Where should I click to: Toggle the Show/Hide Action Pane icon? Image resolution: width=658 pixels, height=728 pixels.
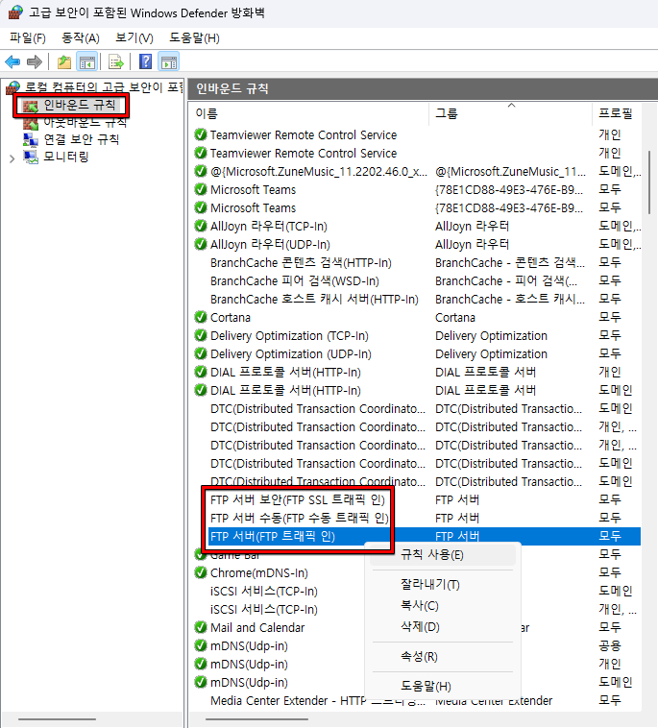[x=169, y=61]
